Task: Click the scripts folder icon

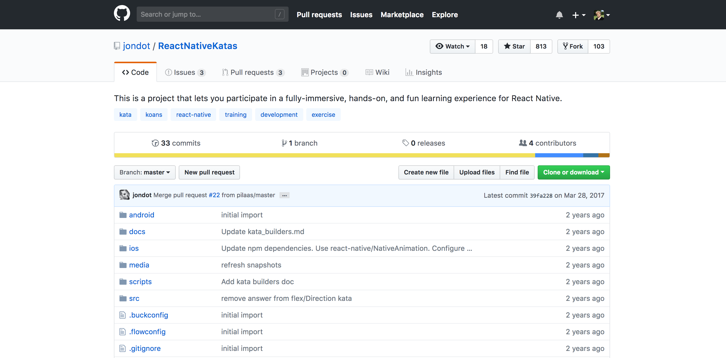Action: coord(123,282)
